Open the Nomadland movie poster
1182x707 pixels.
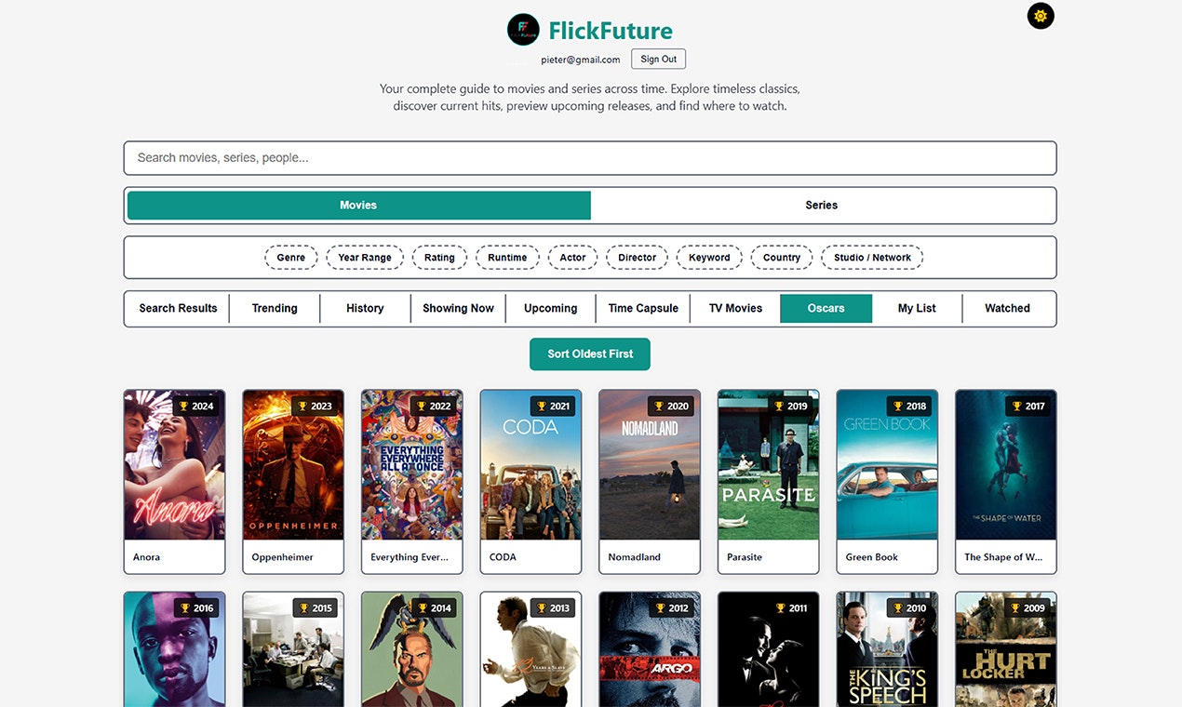(649, 465)
